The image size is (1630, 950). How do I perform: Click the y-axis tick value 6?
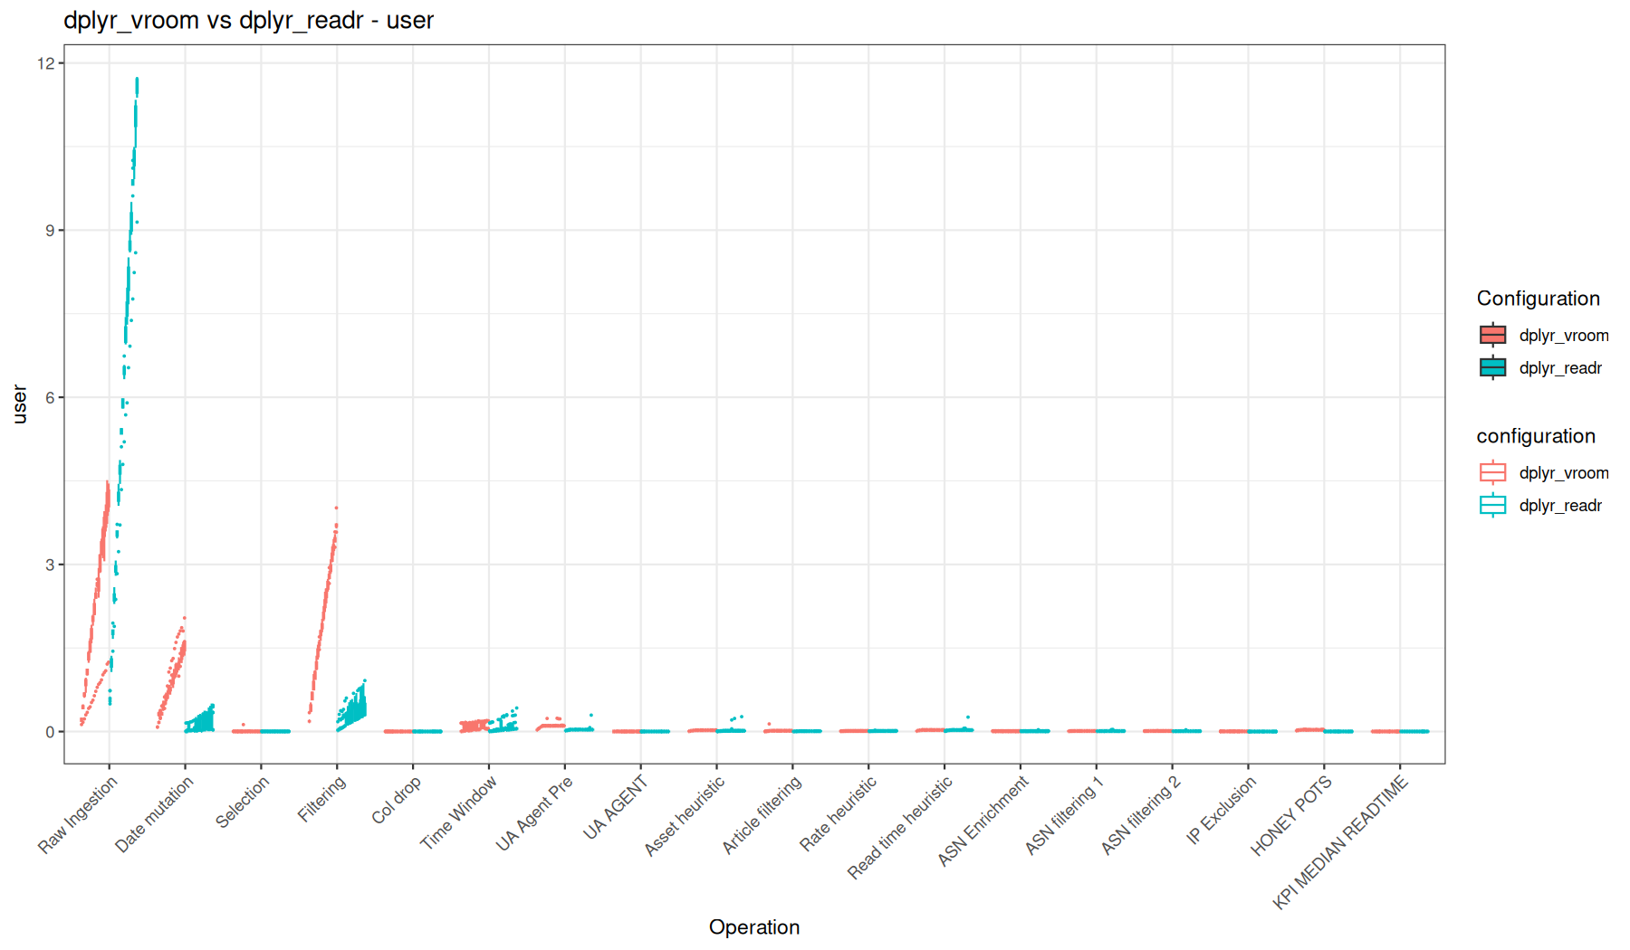[50, 398]
